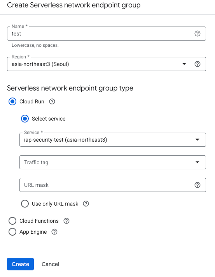The width and height of the screenshot is (215, 277).
Task: Show help for Use only URL mask
Action: 86,204
